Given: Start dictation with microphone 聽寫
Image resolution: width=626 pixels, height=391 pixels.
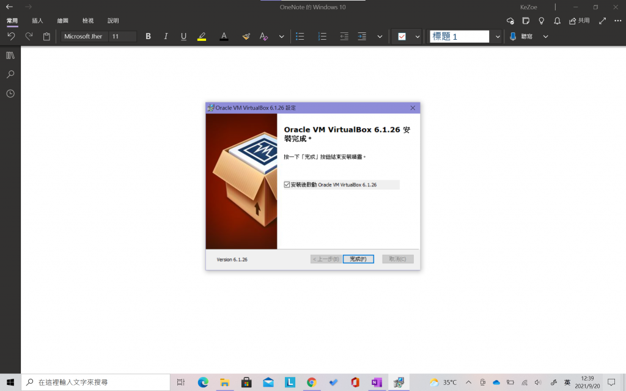Looking at the screenshot, I should (x=521, y=36).
